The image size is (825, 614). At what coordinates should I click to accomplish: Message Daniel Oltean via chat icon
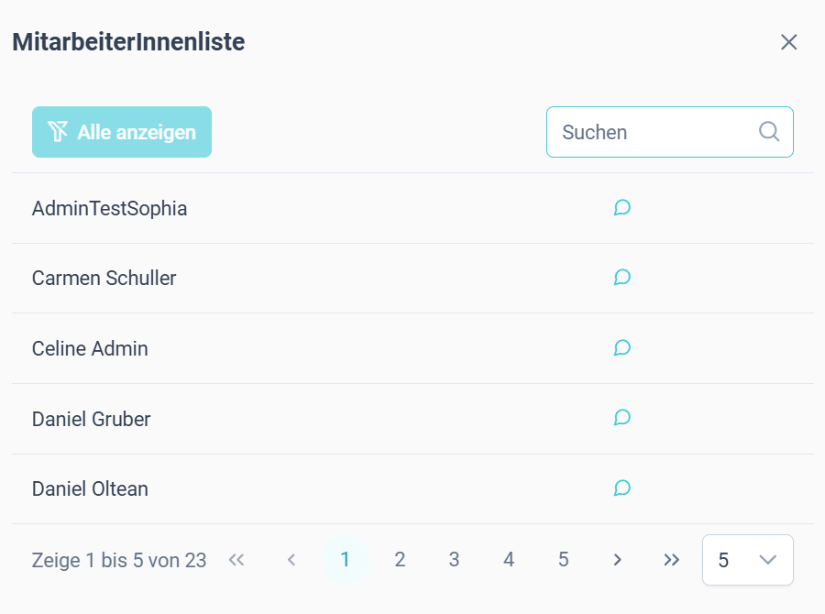(x=621, y=488)
